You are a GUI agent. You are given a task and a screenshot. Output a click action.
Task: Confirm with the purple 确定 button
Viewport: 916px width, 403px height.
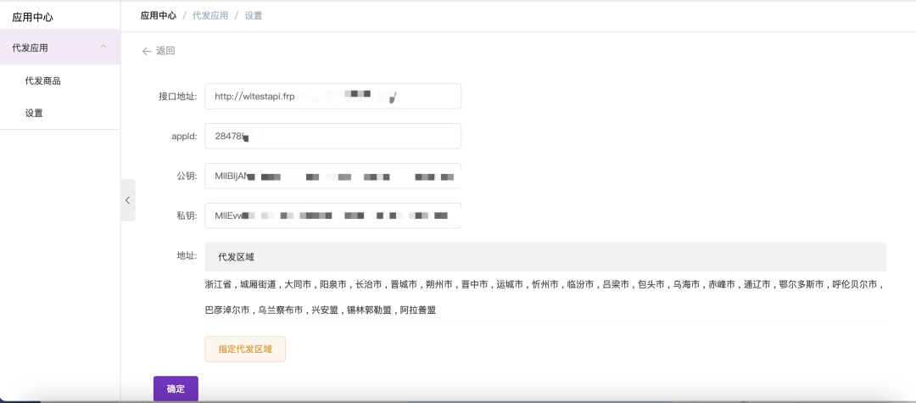[176, 389]
